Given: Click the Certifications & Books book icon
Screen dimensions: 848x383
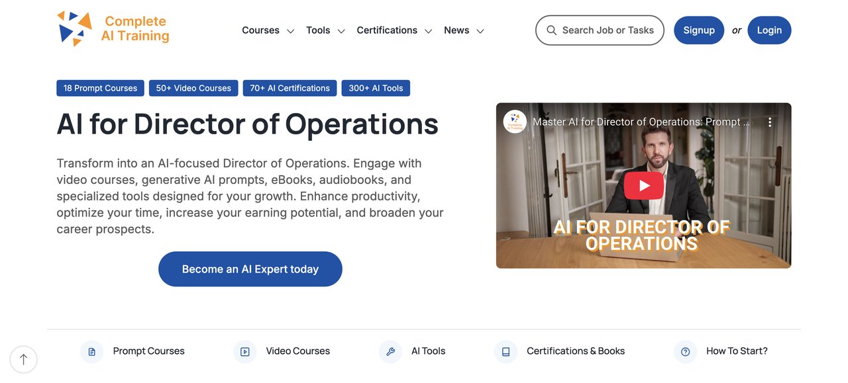Looking at the screenshot, I should (505, 352).
